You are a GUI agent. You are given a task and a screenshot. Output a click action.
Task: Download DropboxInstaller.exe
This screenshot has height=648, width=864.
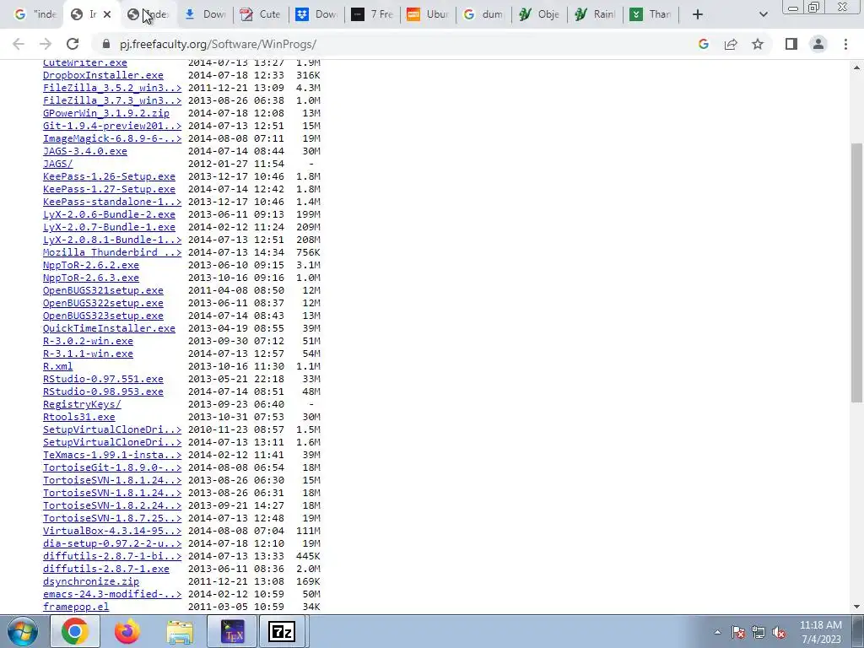point(103,75)
